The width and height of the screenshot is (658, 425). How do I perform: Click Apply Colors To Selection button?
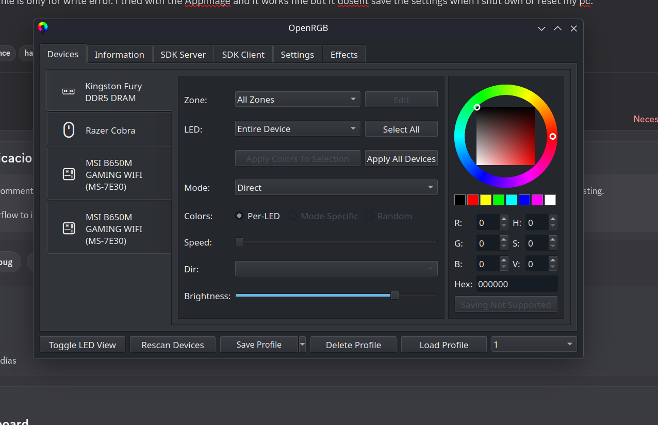tap(298, 159)
